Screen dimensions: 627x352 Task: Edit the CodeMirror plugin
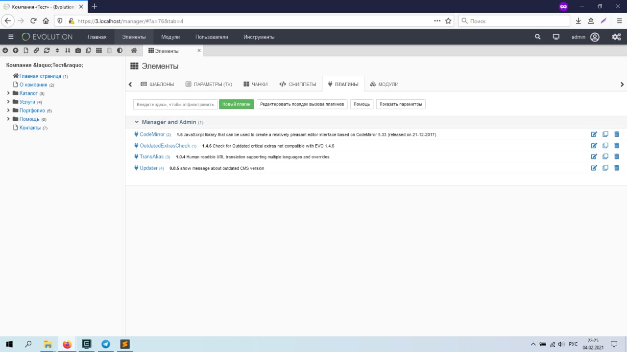click(594, 134)
